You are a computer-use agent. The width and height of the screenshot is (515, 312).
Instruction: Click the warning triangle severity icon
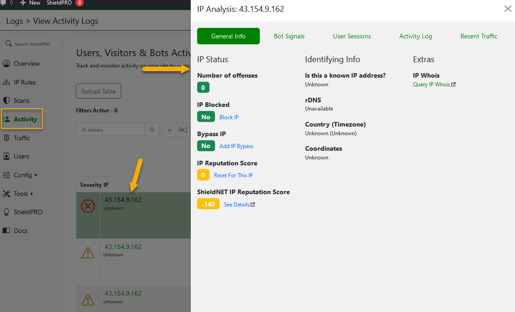[x=88, y=253]
